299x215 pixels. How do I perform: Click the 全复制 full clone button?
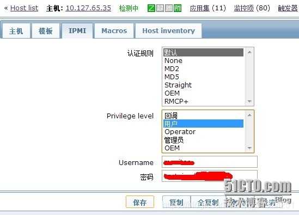pos(208,202)
